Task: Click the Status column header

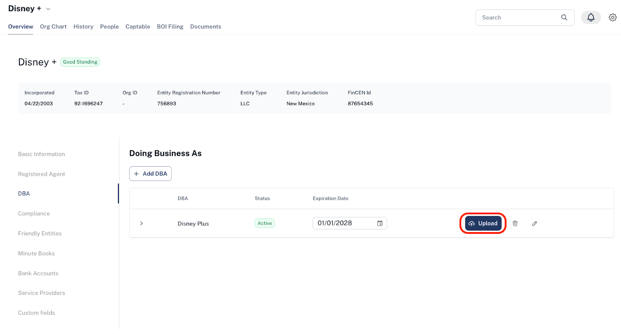Action: click(262, 198)
